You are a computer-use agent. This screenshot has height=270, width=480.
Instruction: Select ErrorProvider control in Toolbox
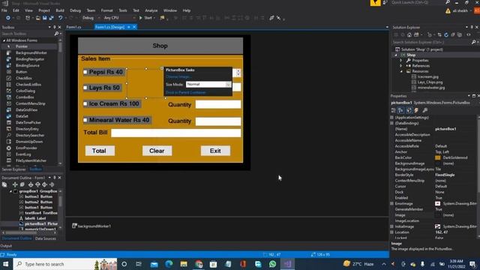26,148
